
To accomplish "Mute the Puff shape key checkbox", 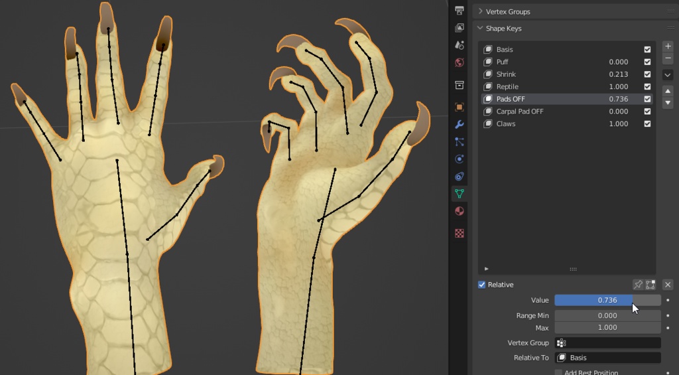I will click(x=647, y=62).
